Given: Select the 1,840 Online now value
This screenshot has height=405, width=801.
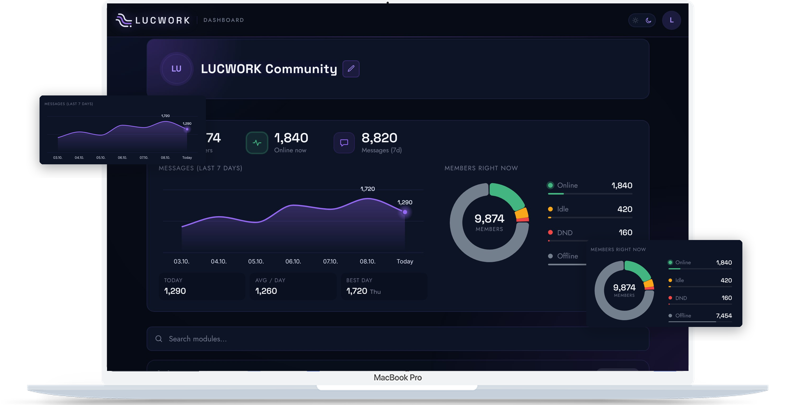Looking at the screenshot, I should point(291,138).
